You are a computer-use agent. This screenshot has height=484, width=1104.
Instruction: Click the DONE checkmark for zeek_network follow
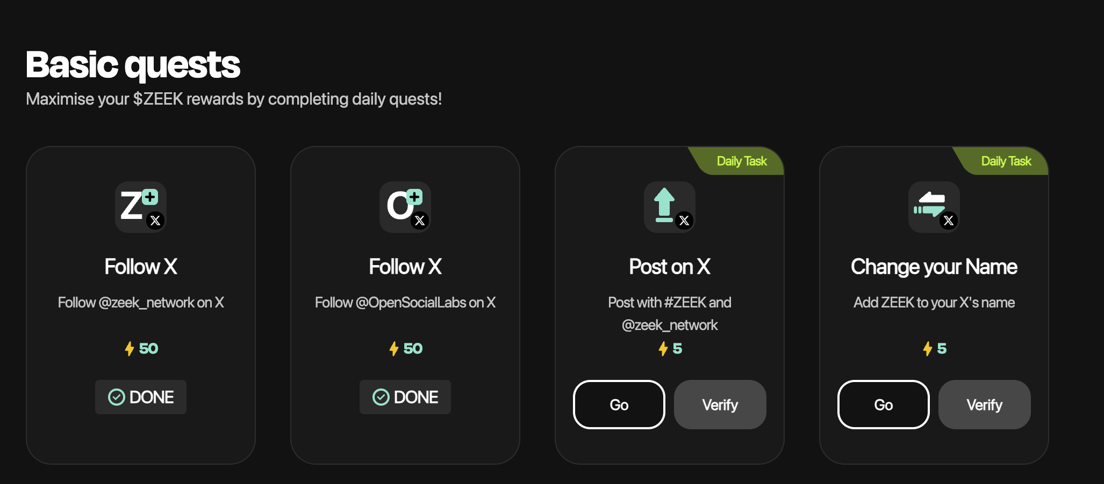[x=117, y=397]
